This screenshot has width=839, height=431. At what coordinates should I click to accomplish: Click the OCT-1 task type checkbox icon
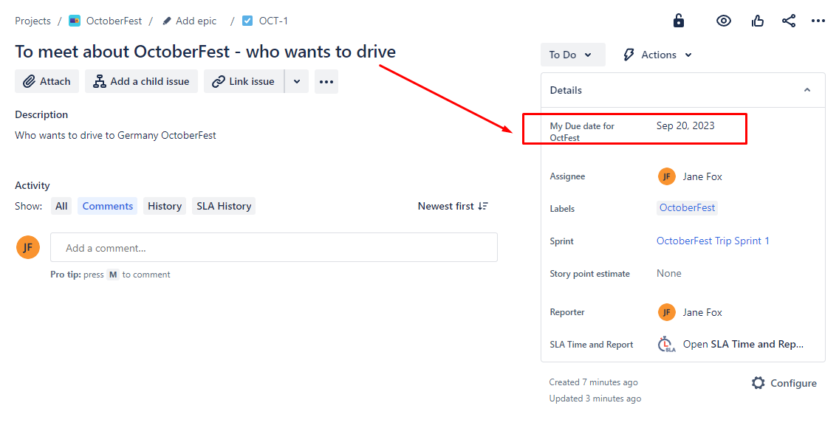tap(247, 21)
